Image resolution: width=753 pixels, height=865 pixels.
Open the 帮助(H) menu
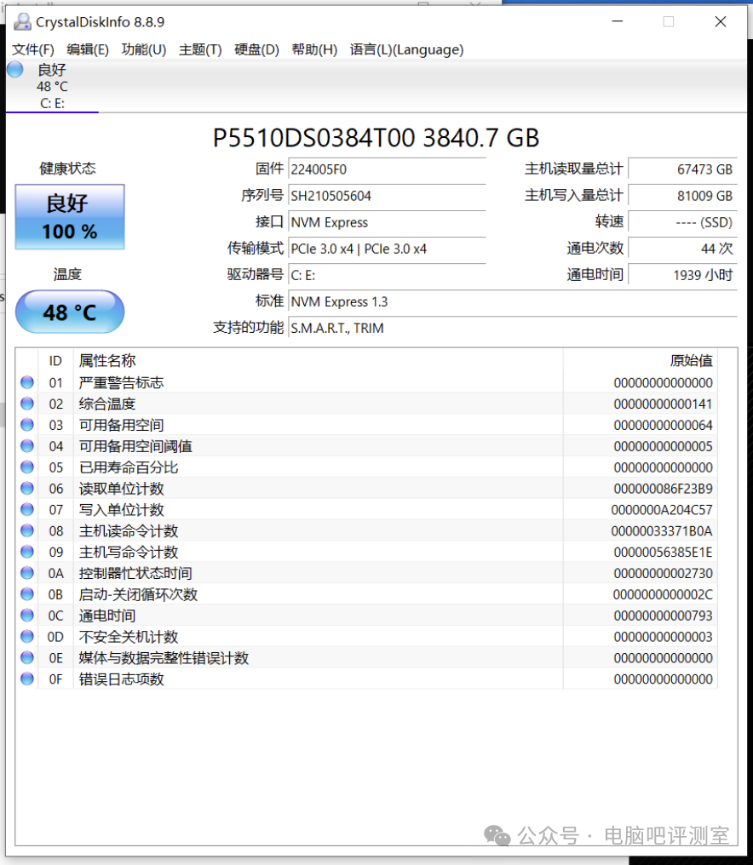(314, 49)
